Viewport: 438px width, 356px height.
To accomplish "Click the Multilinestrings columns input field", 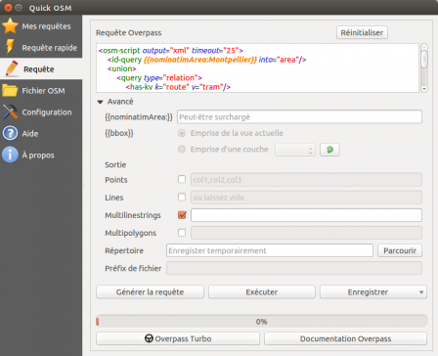I will pyautogui.click(x=306, y=215).
